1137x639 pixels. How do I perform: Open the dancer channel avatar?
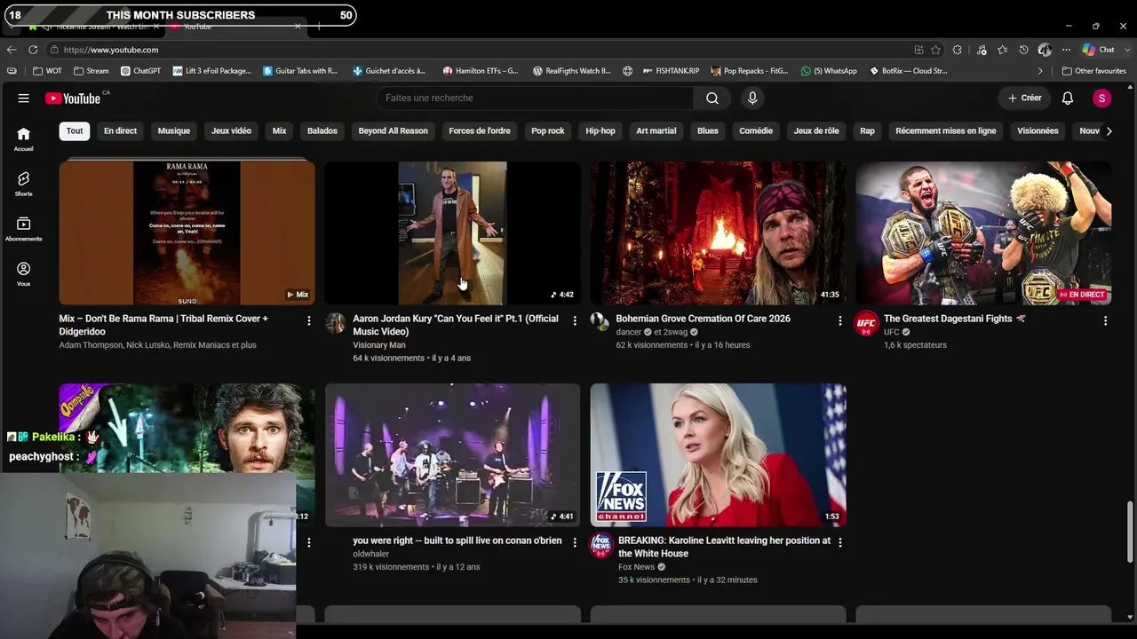click(600, 323)
